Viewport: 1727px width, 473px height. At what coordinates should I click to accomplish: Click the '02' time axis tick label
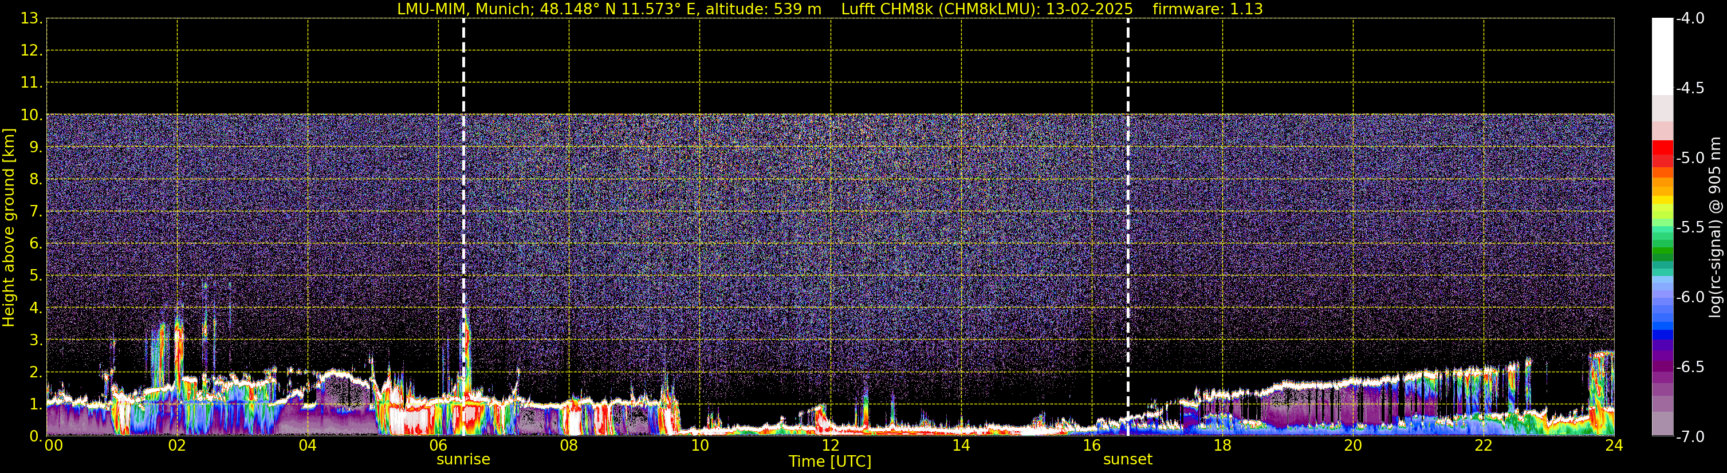(x=177, y=446)
